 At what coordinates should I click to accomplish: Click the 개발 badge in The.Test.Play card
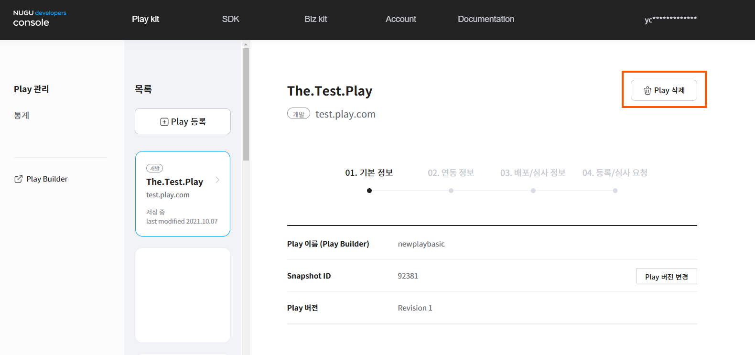154,168
